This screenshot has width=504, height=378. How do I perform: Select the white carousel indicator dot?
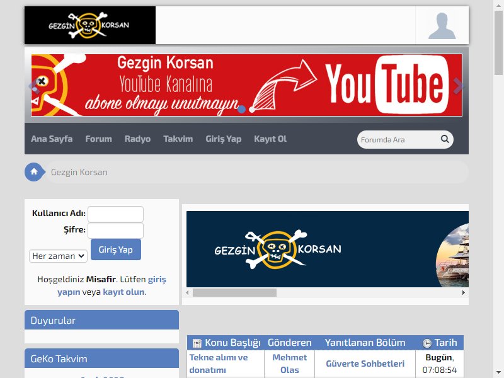(251, 110)
